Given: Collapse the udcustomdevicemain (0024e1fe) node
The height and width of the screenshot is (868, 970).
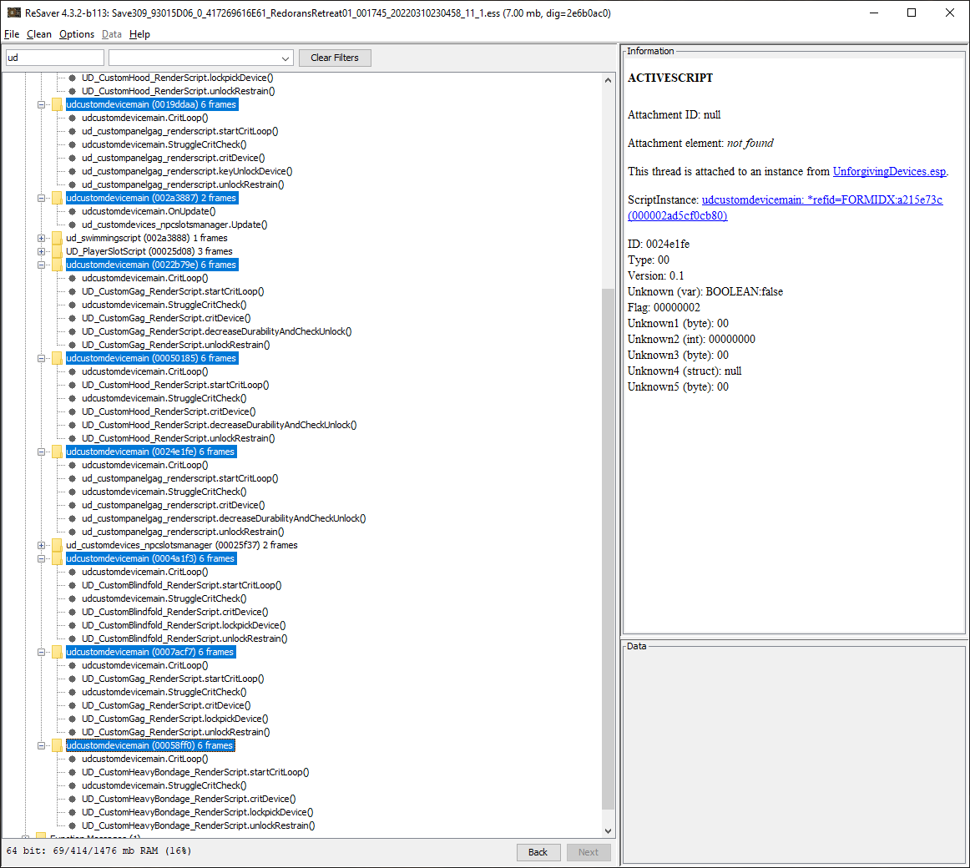Looking at the screenshot, I should [x=41, y=452].
